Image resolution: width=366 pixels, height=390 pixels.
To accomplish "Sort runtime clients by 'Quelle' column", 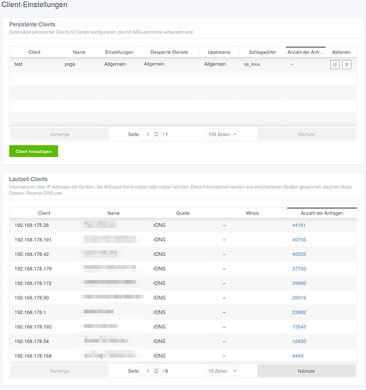I will (183, 213).
